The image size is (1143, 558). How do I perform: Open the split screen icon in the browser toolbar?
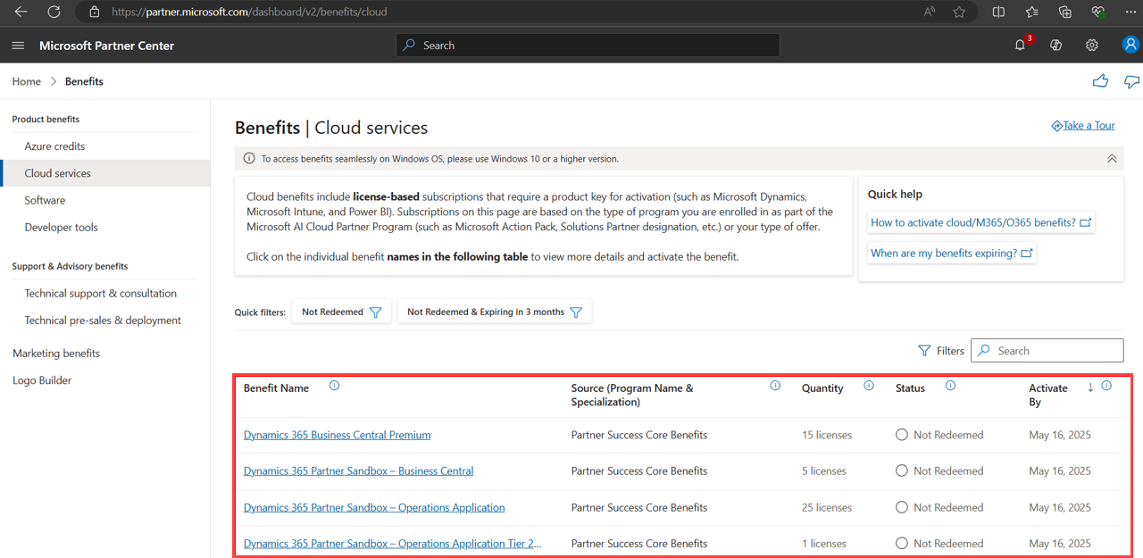click(998, 12)
